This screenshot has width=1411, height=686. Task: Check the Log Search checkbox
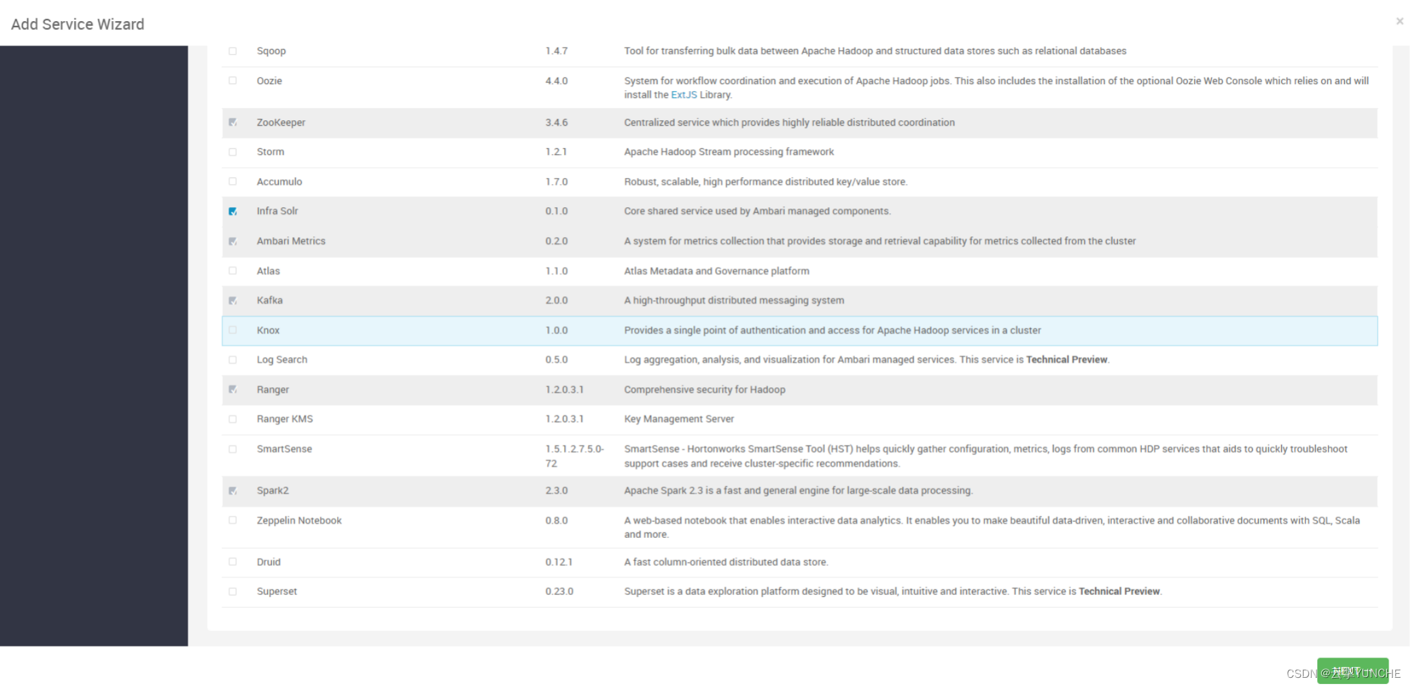pos(232,359)
